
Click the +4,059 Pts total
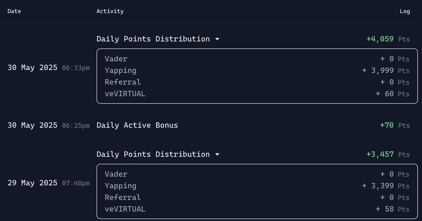click(x=388, y=39)
